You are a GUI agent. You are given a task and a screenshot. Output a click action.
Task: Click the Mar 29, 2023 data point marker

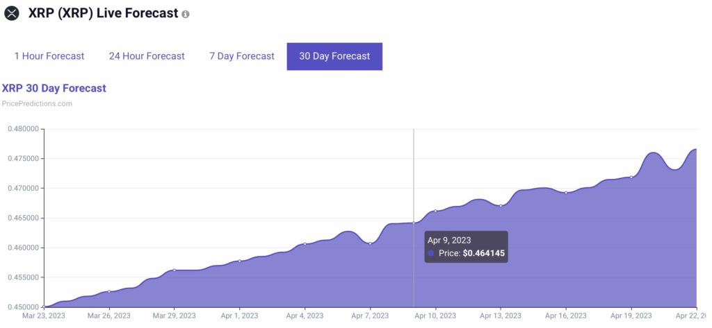click(175, 270)
